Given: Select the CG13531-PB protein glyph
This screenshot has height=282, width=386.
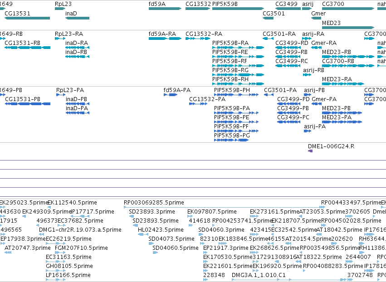Looking at the screenshot, I should click(x=28, y=104).
